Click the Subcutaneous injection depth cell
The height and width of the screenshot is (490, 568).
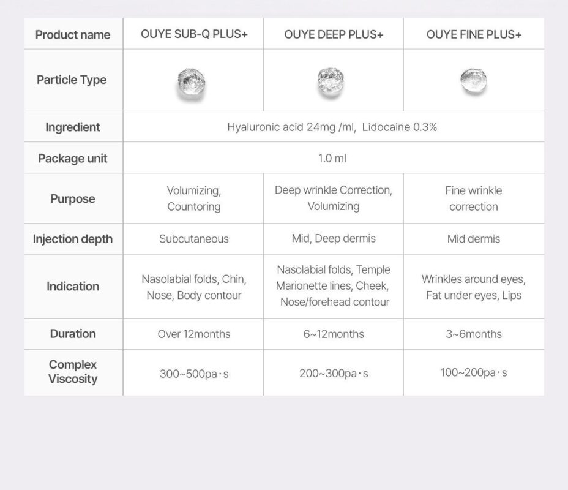pyautogui.click(x=194, y=239)
